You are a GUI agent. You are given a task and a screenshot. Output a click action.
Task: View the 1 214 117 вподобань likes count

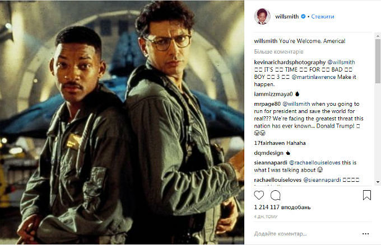tap(282, 208)
